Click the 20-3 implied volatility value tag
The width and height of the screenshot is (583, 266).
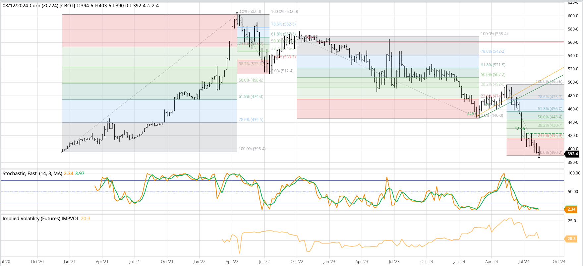[x=571, y=239]
